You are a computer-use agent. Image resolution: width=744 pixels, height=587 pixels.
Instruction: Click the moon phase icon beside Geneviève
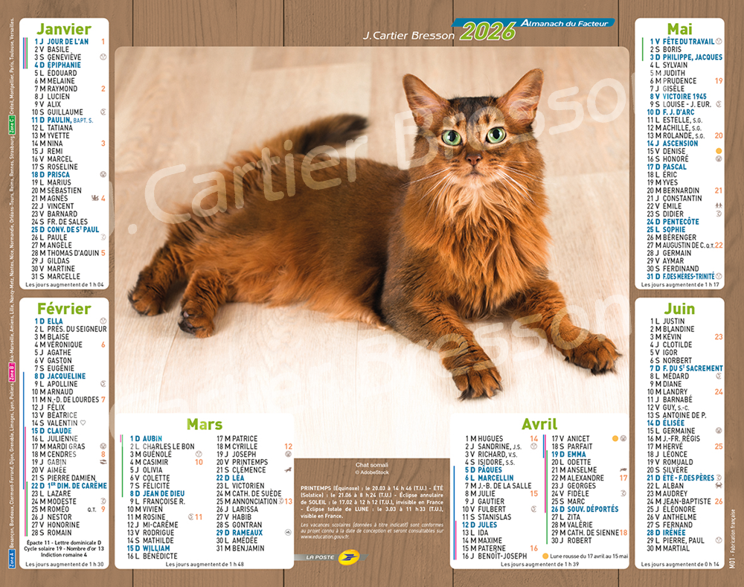click(103, 57)
